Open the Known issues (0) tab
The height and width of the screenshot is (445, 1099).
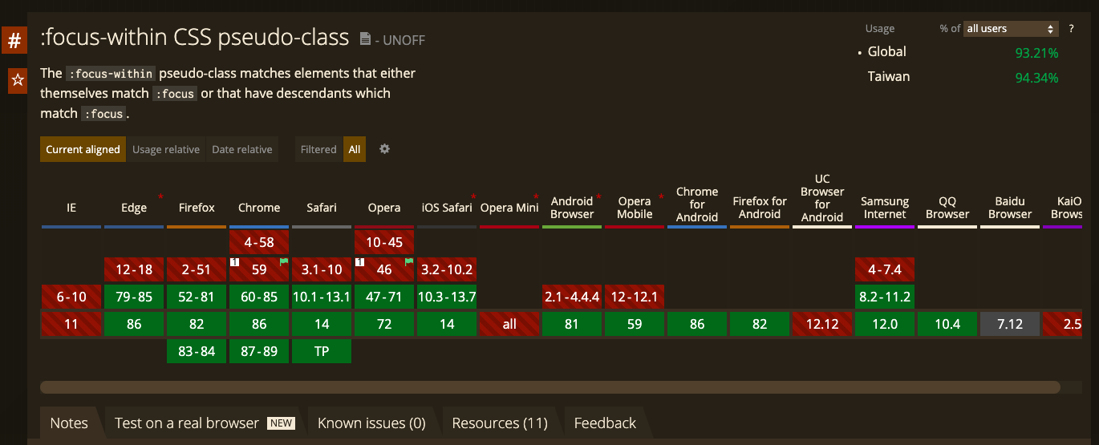pos(371,423)
